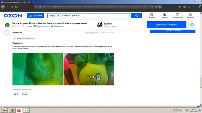Click the Pocket save icon in address bar
The height and width of the screenshot is (113, 202).
point(156,7)
